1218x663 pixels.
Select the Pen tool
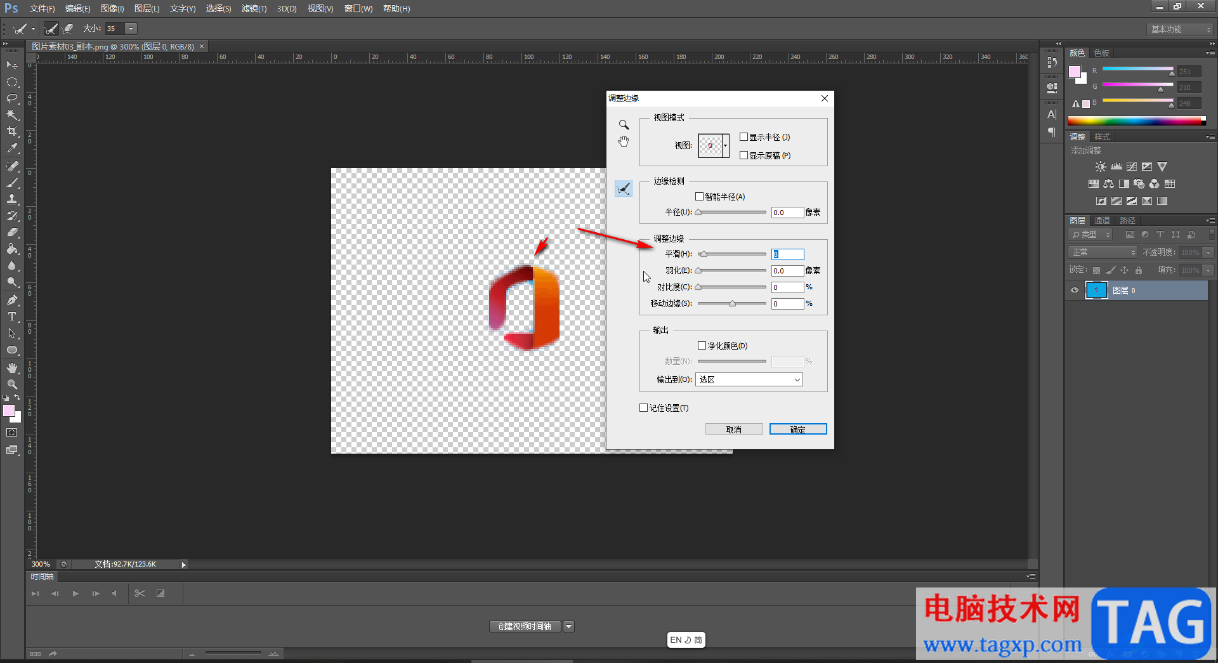12,300
